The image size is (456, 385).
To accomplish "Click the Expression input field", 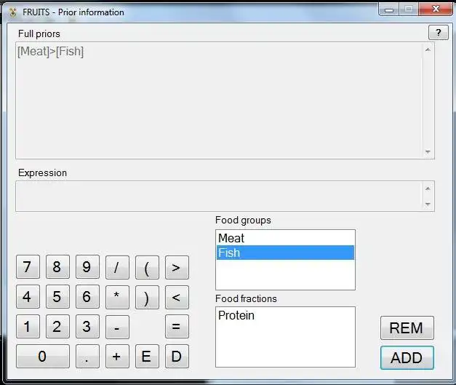I will pyautogui.click(x=219, y=196).
